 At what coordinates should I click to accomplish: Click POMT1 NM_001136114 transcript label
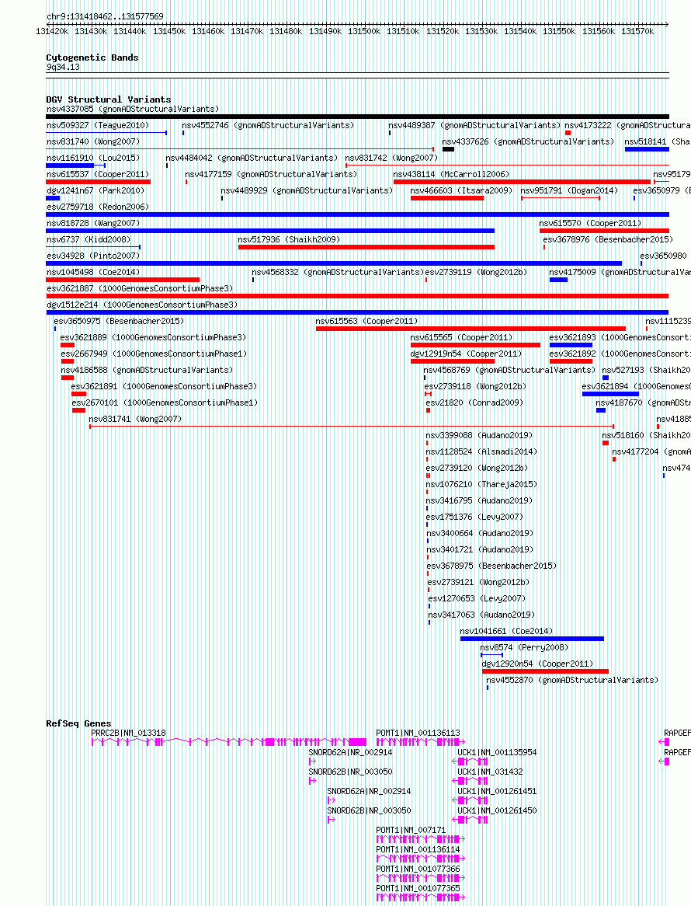(418, 849)
